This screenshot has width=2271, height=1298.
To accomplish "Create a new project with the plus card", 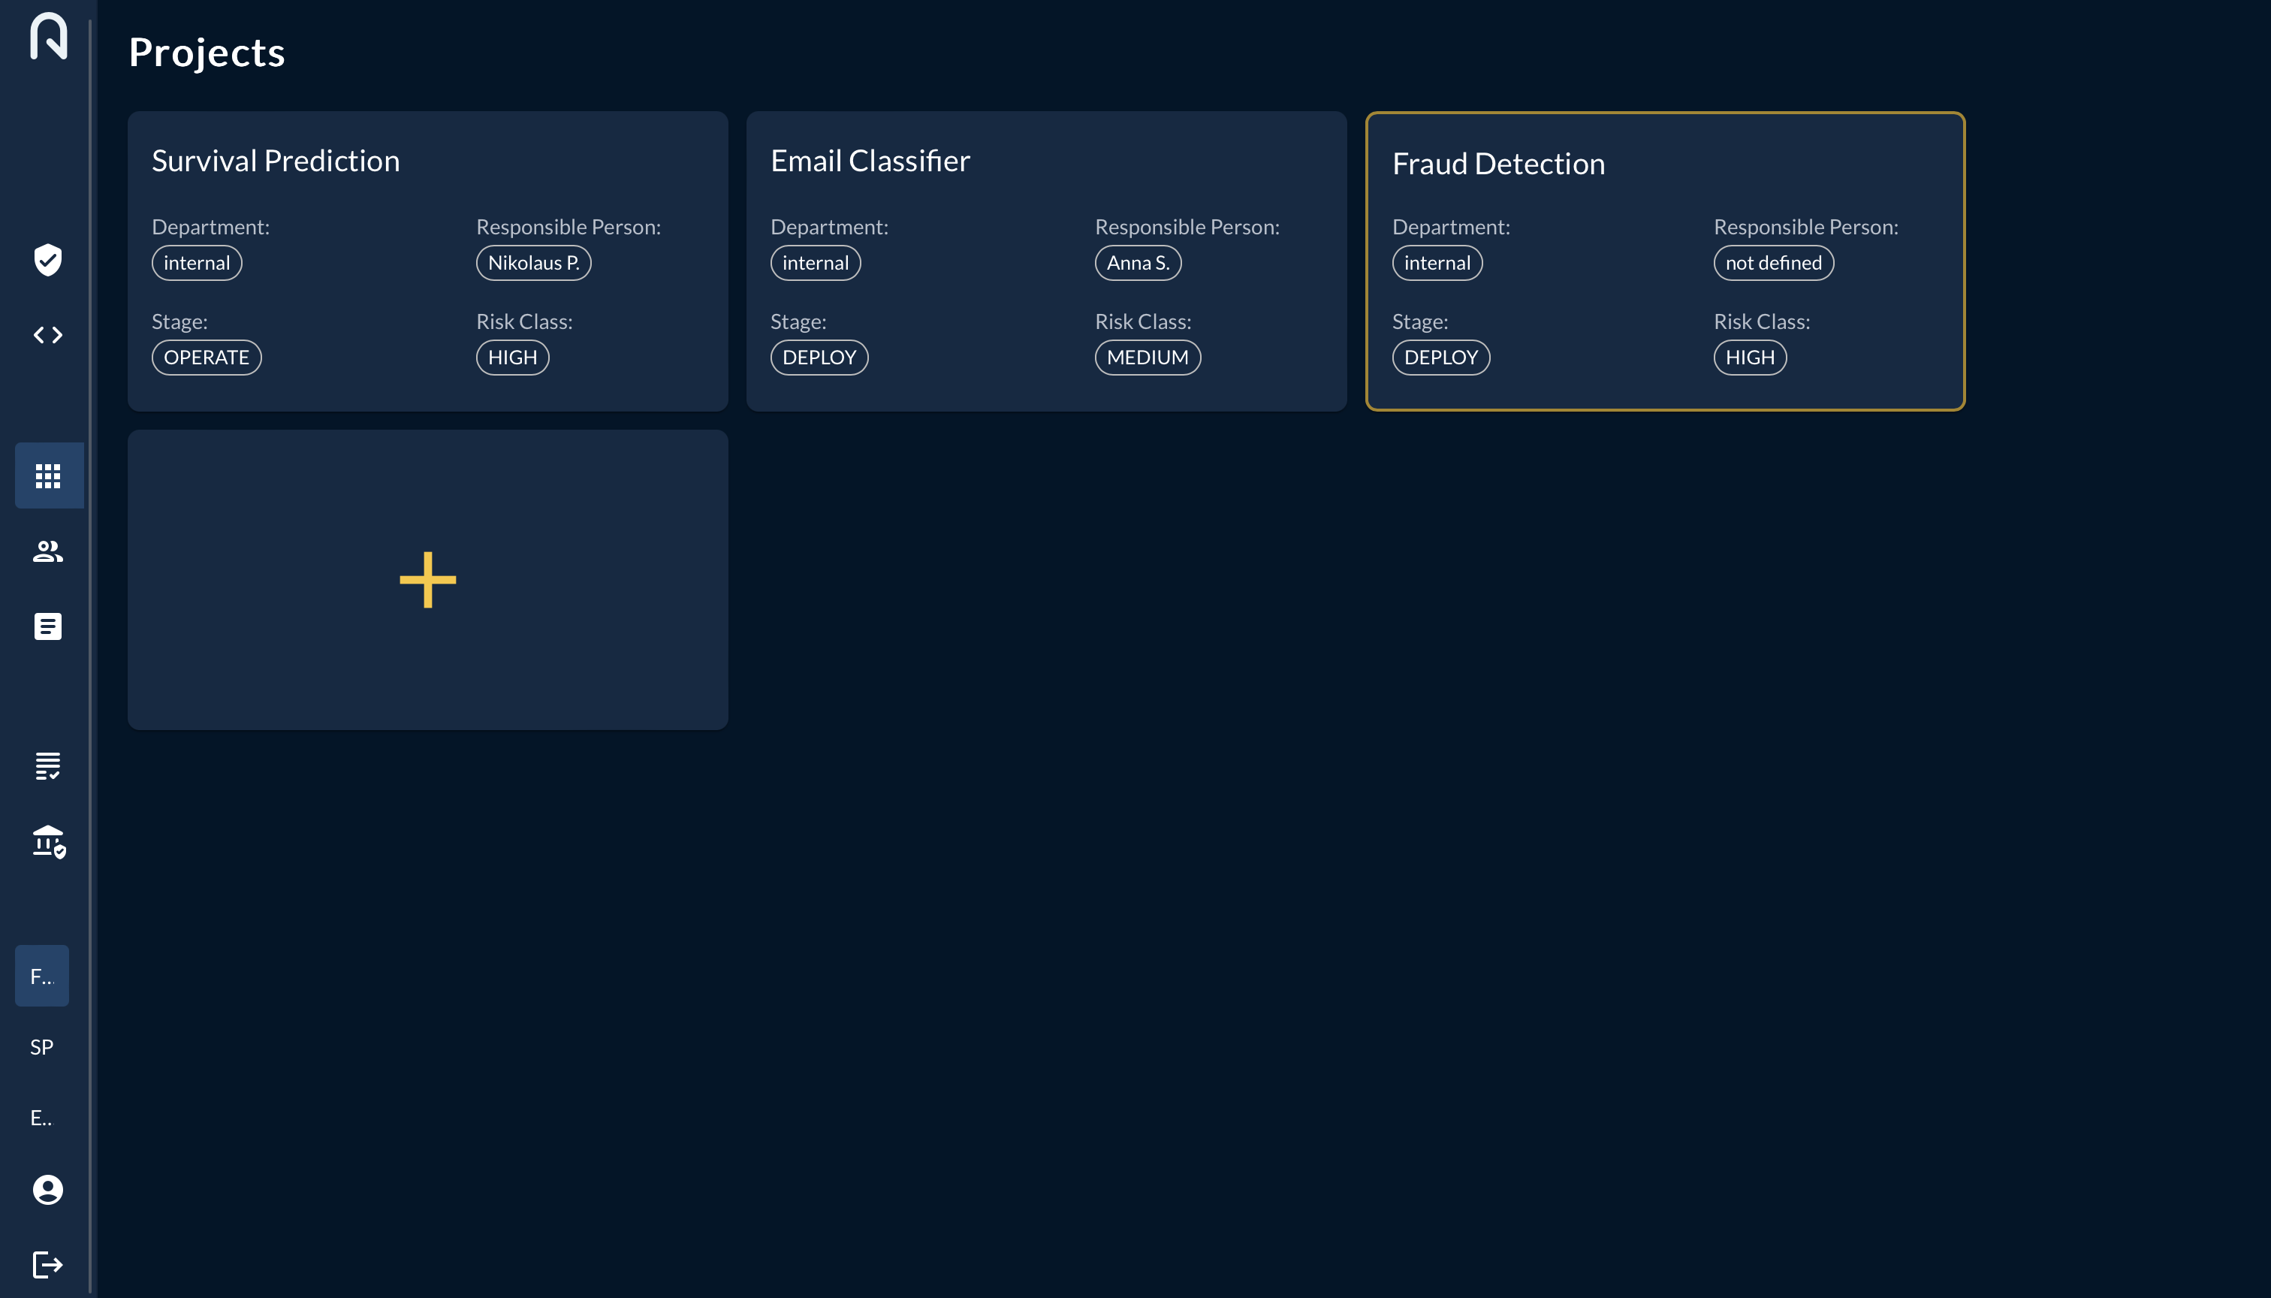I will (427, 579).
